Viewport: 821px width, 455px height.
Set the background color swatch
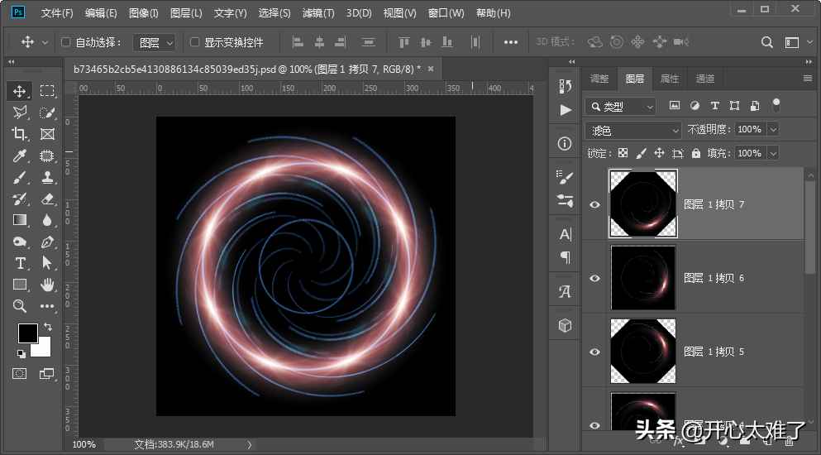(42, 348)
